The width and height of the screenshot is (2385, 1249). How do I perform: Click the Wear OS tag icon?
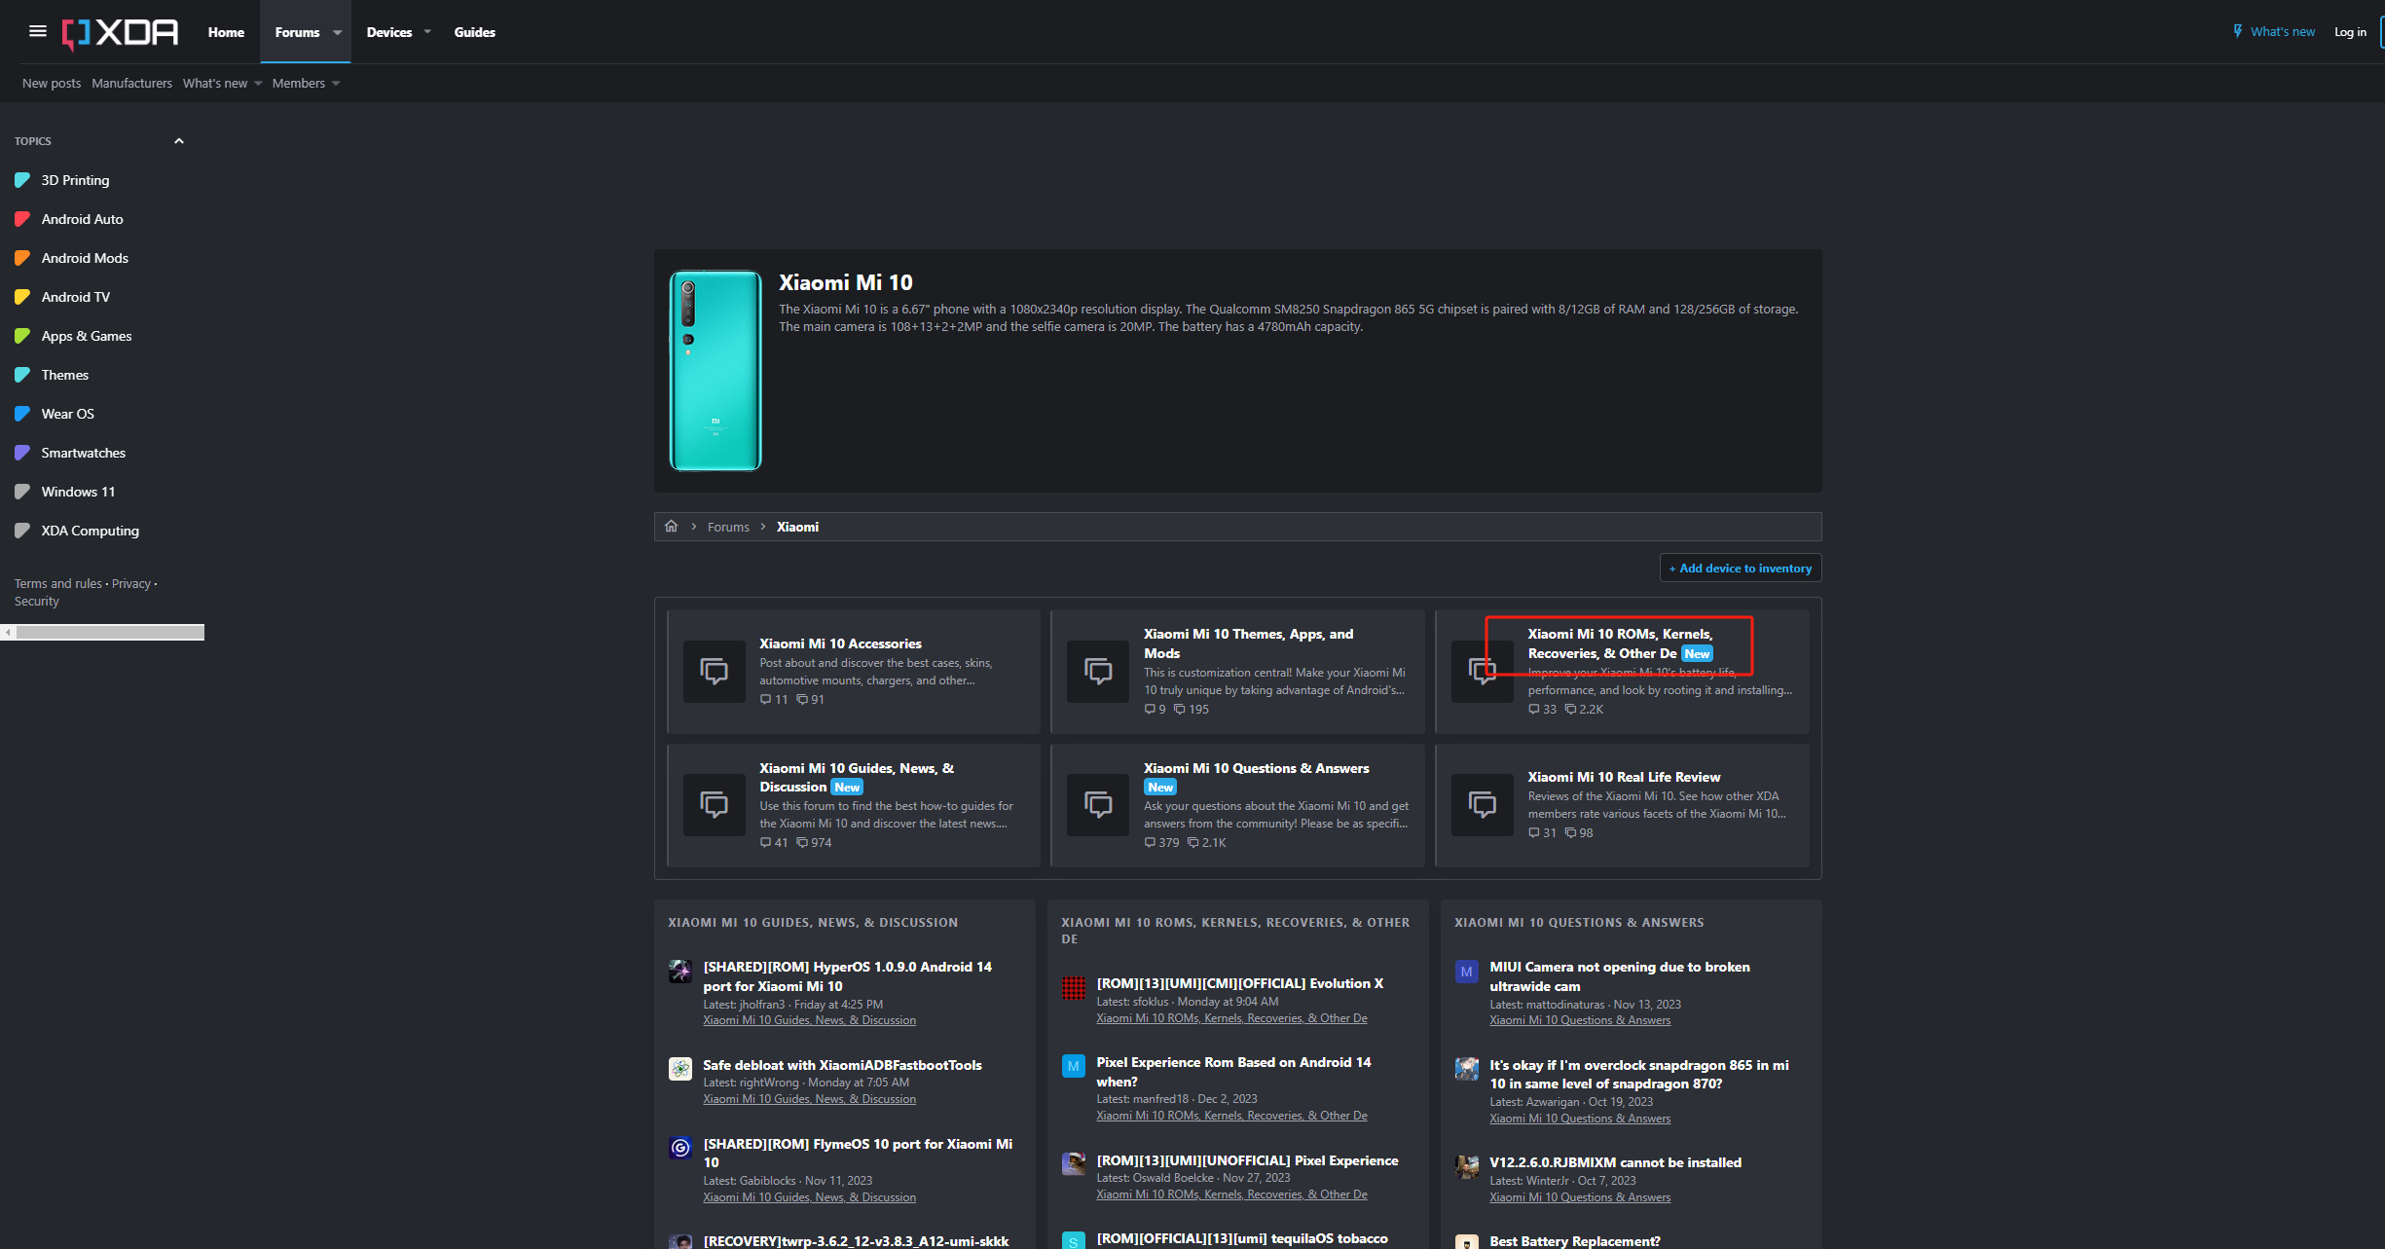click(x=22, y=414)
